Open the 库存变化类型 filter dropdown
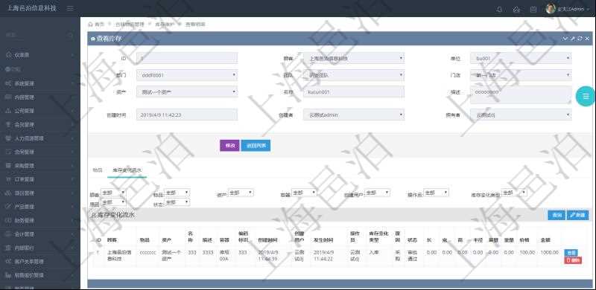 [514, 193]
